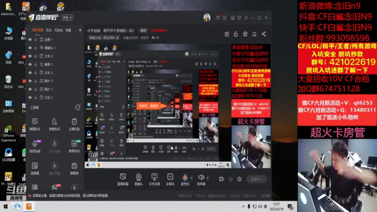
Task: Open the share icon in header
Action: tap(264, 34)
